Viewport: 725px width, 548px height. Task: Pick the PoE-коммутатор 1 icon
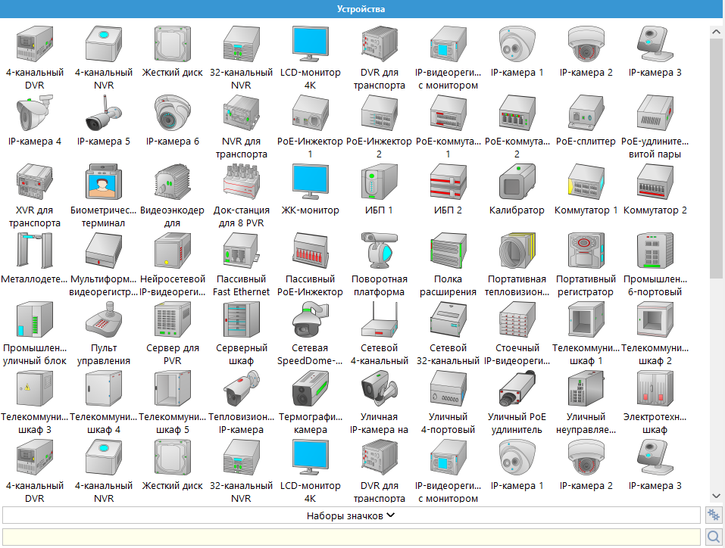click(448, 114)
